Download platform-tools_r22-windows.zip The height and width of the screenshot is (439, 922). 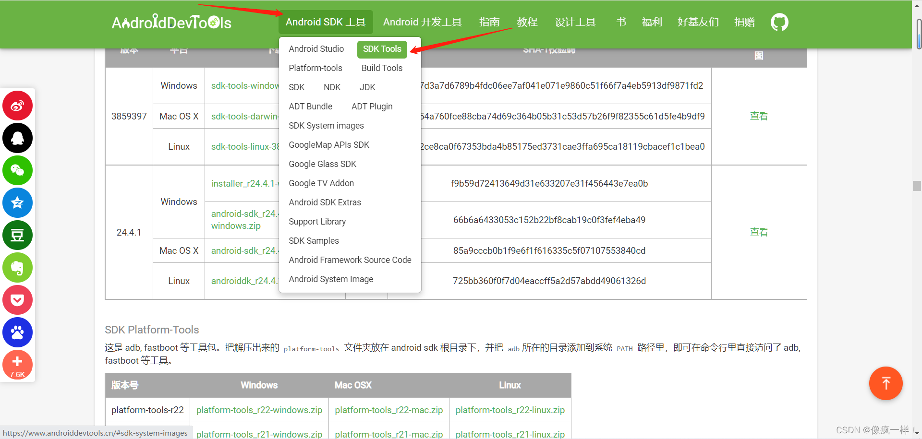(x=259, y=410)
